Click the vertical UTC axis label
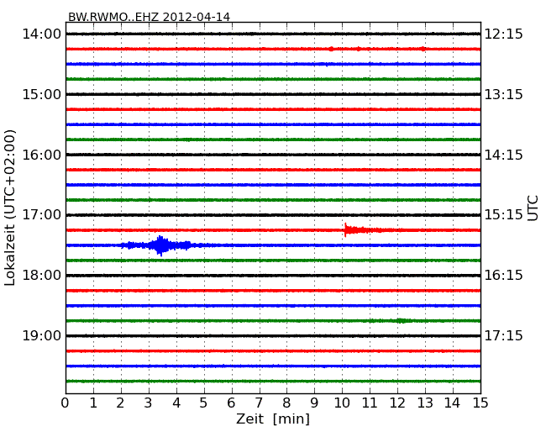 pos(533,208)
